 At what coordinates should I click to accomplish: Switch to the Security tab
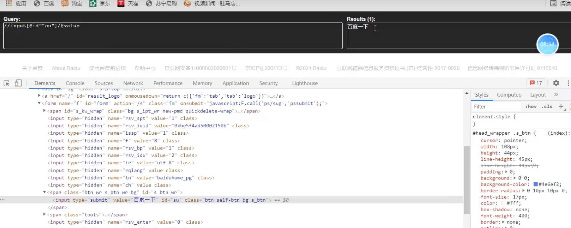[x=268, y=83]
